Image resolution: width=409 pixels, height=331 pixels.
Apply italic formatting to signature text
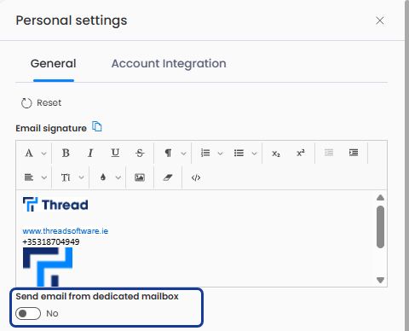click(90, 153)
